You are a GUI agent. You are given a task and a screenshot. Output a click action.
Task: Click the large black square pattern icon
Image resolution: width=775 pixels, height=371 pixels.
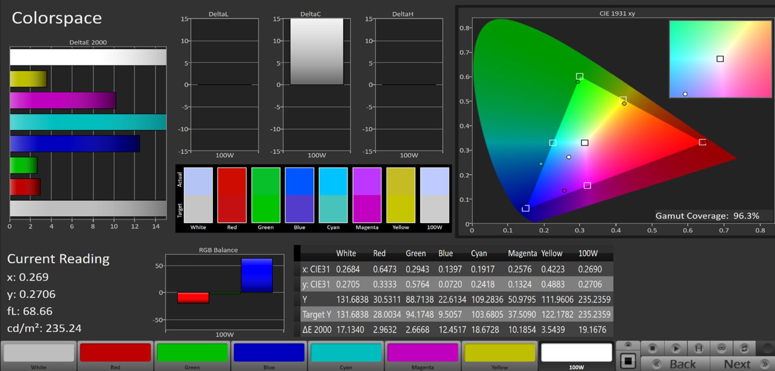628,361
